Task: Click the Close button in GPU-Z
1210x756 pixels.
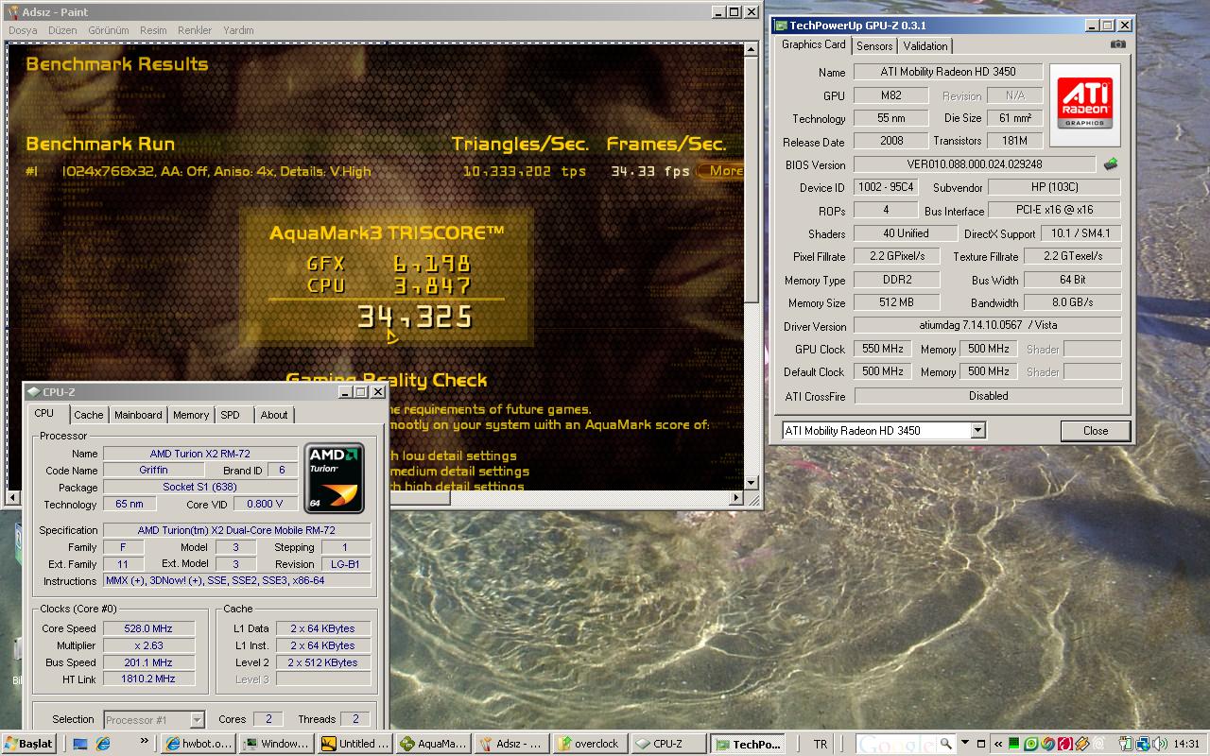Action: click(1096, 431)
